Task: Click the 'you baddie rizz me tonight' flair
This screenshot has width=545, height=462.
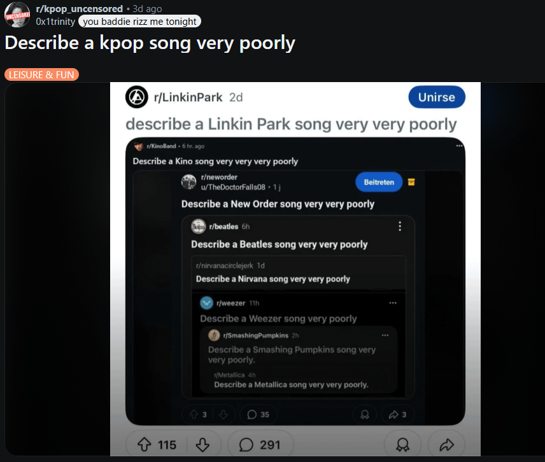Action: point(139,21)
